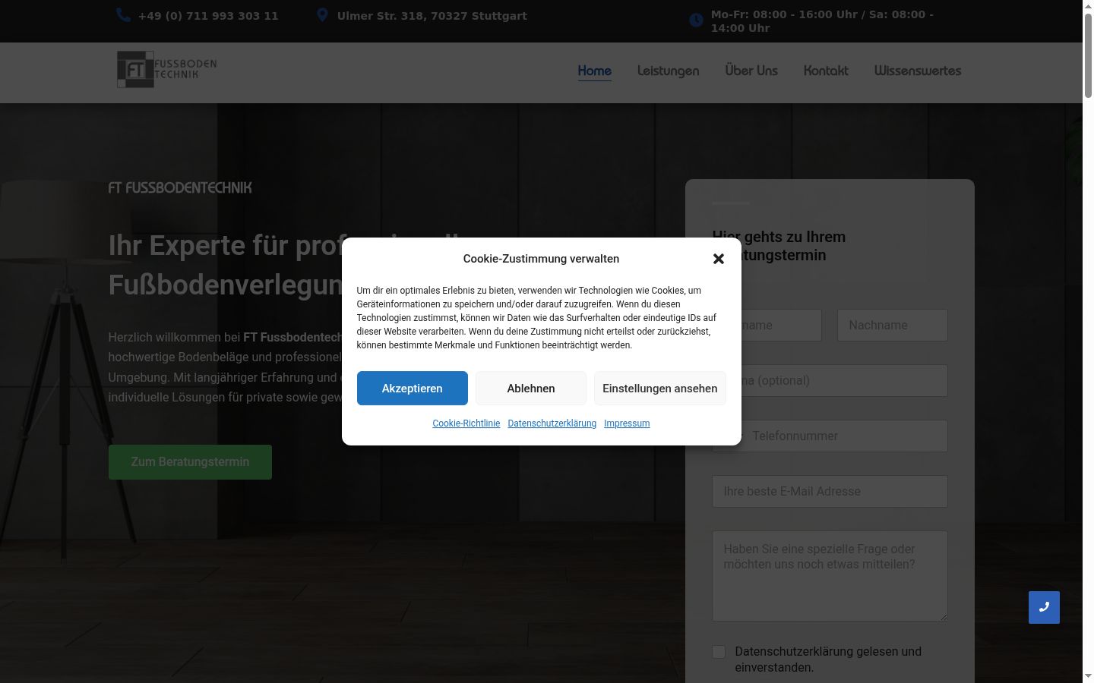Click the message textarea for questions

[830, 576]
